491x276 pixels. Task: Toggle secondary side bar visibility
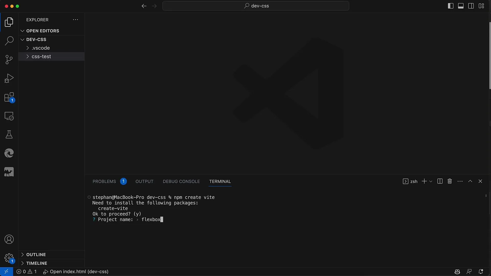click(x=471, y=6)
